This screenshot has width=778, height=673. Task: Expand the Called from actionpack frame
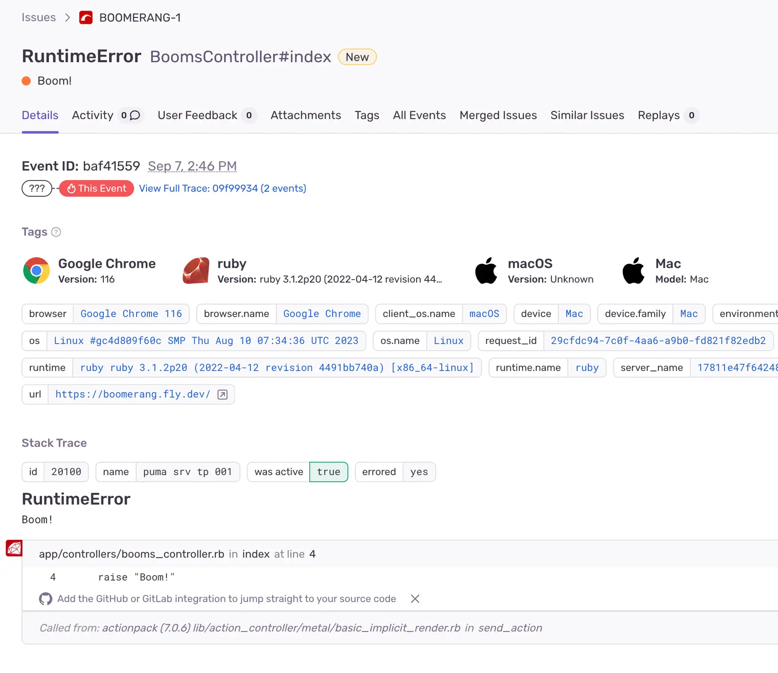[291, 628]
